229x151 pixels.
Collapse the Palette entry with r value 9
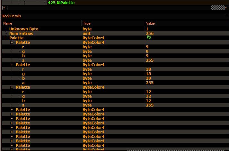(x=12, y=43)
